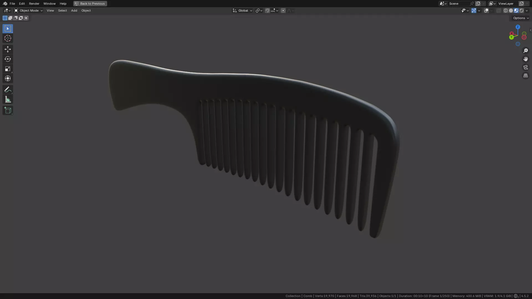Set selection mode to new selection

tap(5, 18)
